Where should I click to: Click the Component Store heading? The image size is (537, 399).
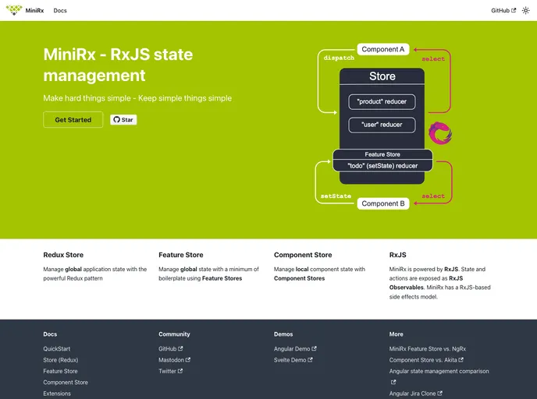click(303, 255)
